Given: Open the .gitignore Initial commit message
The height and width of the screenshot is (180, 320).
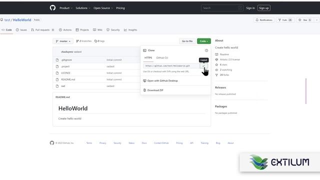Looking at the screenshot, I should pos(114,60).
